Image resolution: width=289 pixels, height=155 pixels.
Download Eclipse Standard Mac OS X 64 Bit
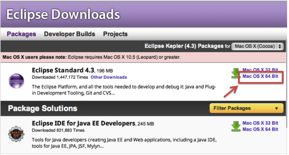click(x=260, y=76)
